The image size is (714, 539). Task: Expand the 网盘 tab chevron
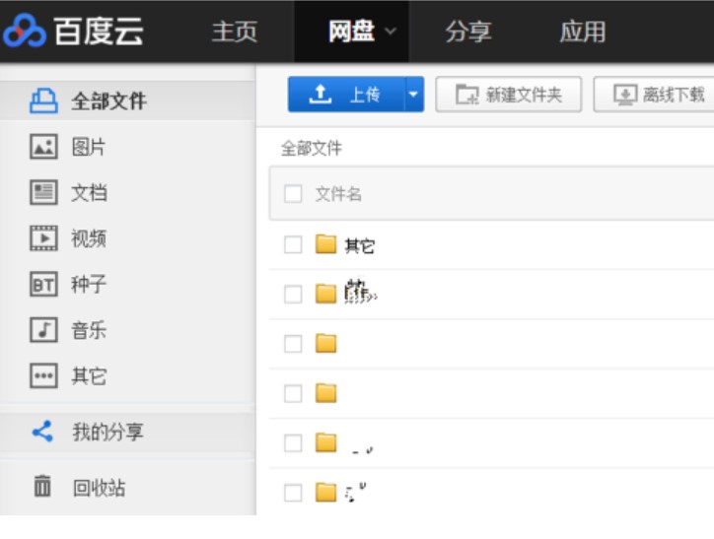[x=391, y=32]
